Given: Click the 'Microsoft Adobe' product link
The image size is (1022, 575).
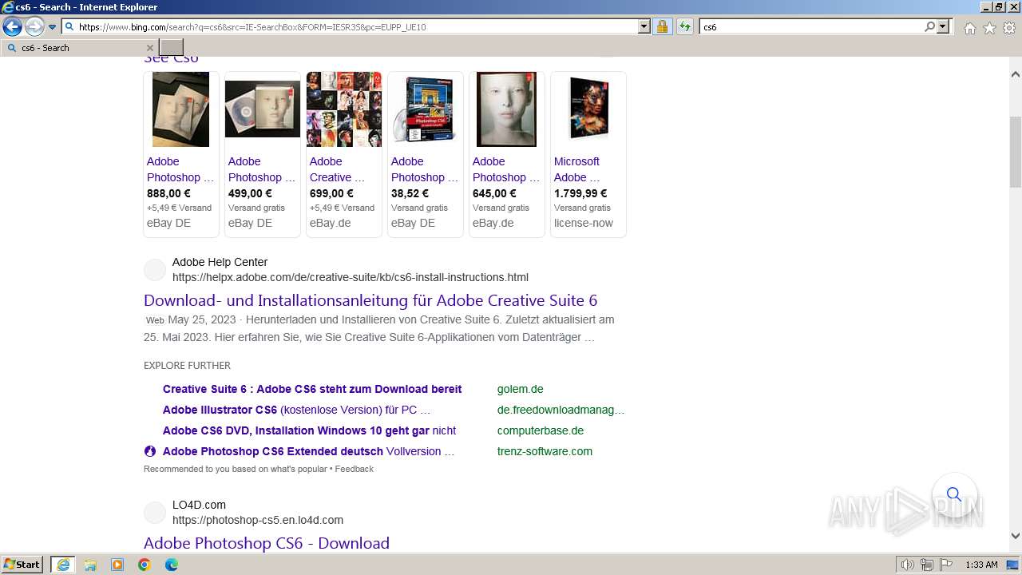Looking at the screenshot, I should coord(577,169).
